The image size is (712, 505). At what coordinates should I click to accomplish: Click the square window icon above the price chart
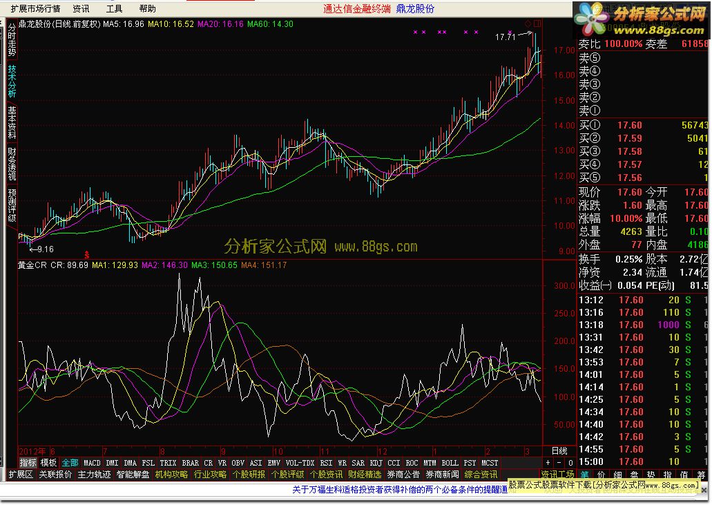(537, 23)
